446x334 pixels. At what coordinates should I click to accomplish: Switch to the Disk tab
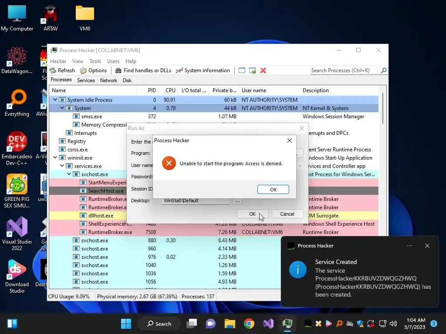(x=127, y=80)
